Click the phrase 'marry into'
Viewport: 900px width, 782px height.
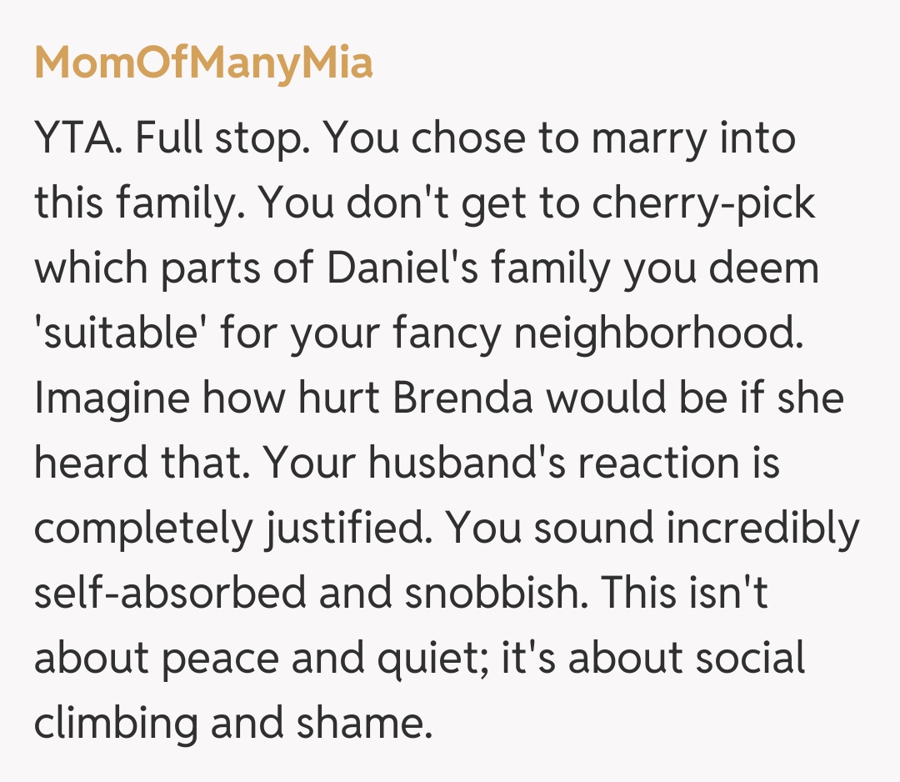[693, 139]
